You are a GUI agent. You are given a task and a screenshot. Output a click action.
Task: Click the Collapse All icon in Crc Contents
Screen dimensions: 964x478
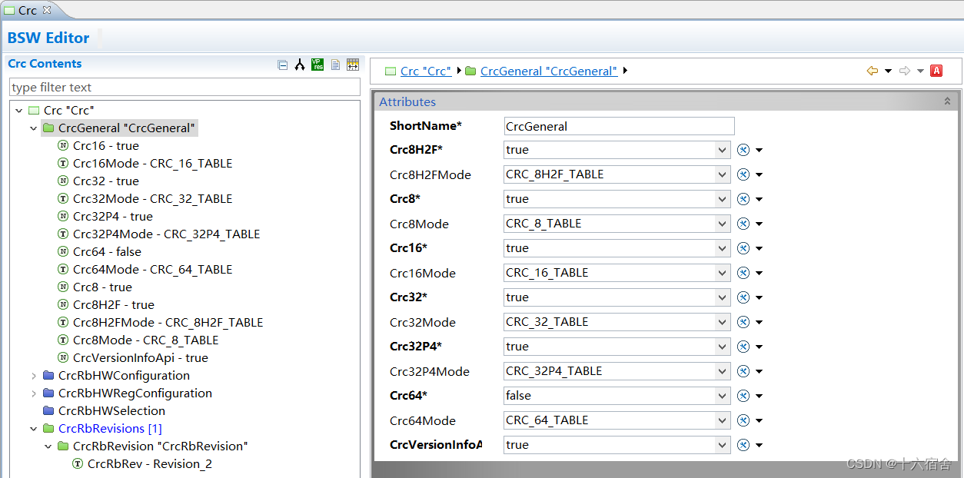pos(282,65)
